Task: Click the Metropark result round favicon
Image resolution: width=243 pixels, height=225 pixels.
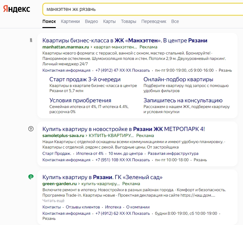Action: (x=31, y=129)
